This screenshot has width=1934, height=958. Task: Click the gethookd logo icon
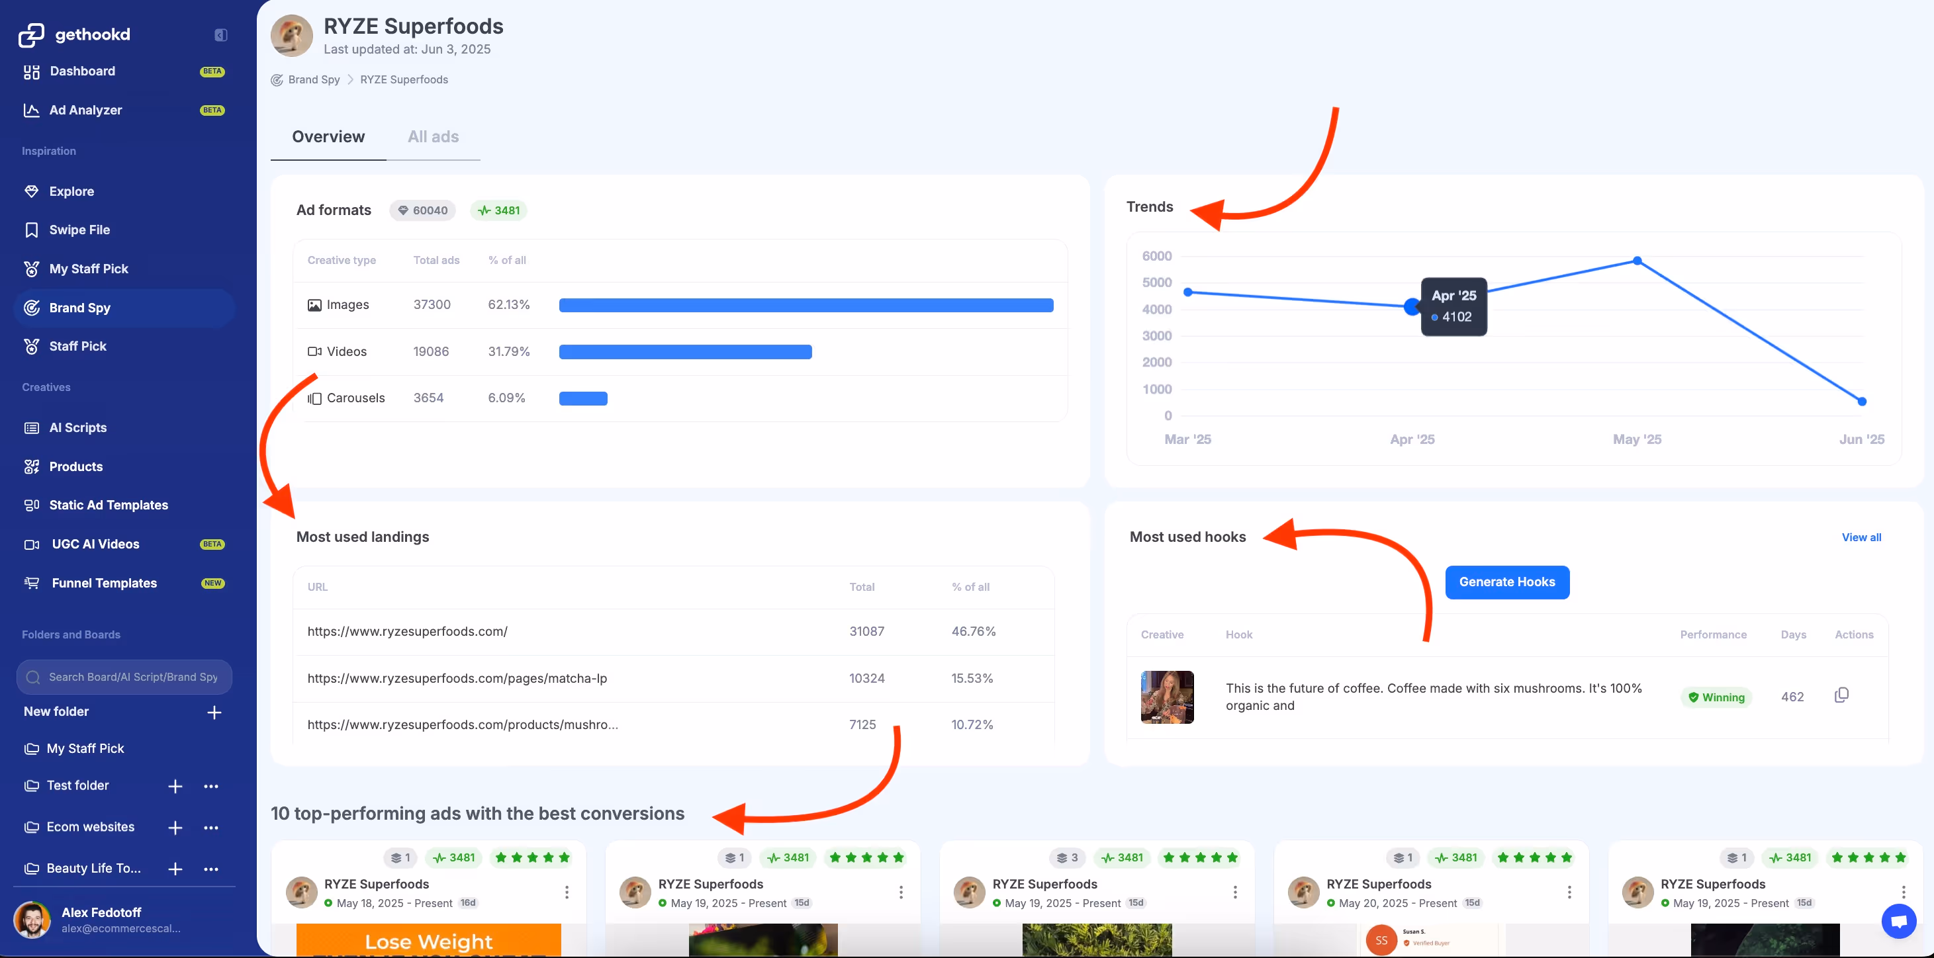click(x=31, y=34)
